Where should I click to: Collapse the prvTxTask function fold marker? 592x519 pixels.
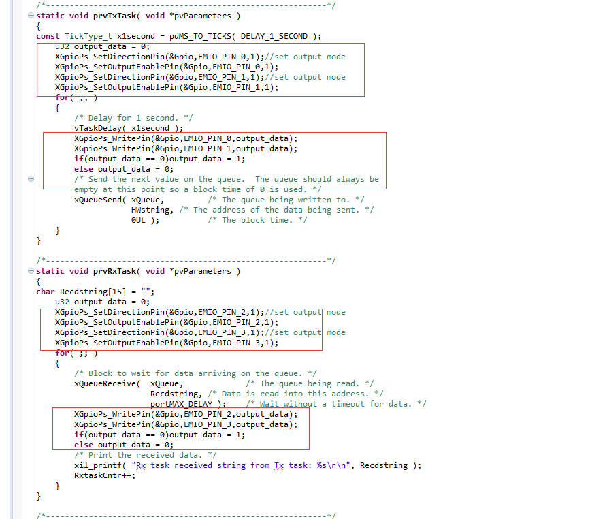(x=31, y=16)
